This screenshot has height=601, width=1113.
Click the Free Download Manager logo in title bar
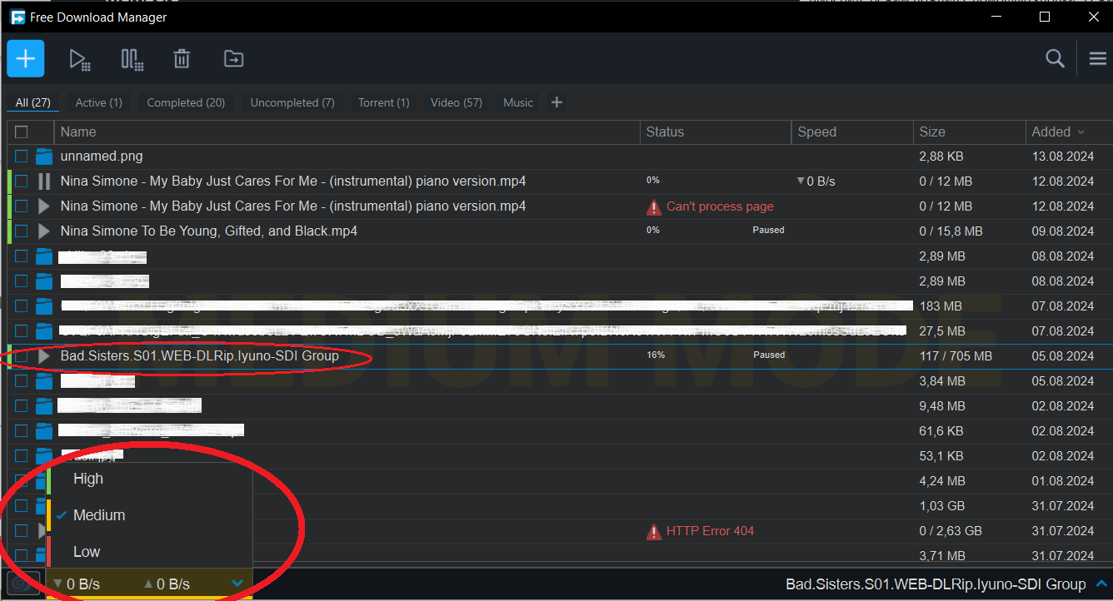point(17,17)
